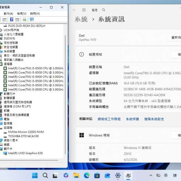
Task: Select the NVMe Micron 2200S NVM disk
Action: [26, 132]
